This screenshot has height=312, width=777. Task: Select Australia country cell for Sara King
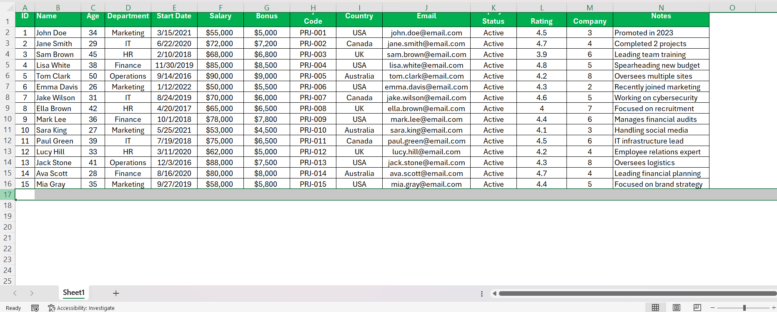click(x=359, y=130)
